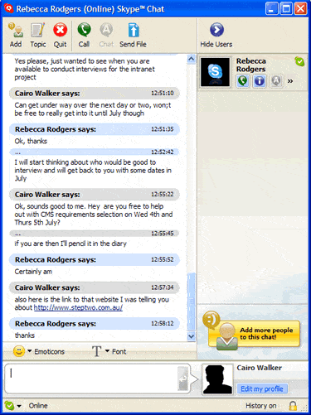Click the scroll down arrow of chat

pyautogui.click(x=191, y=336)
